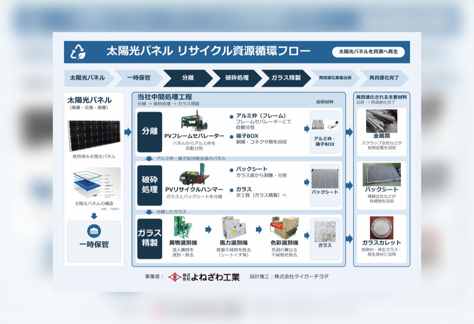Click the 再資源化される主要材料 heading

[382, 97]
